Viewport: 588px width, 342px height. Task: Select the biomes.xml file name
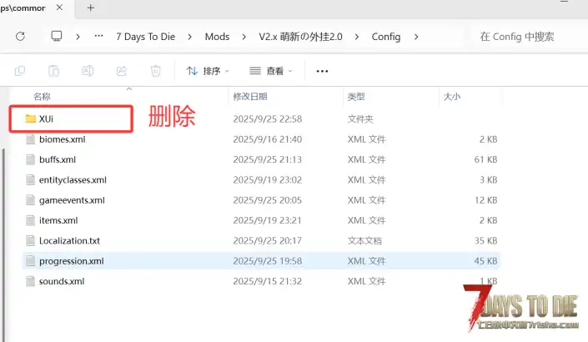click(63, 139)
